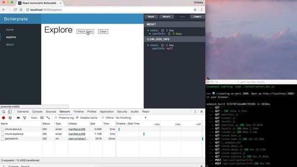This screenshot has height=167, width=297.
Task: Click Chikara profile button in Chrome
Action: [x=198, y=2]
